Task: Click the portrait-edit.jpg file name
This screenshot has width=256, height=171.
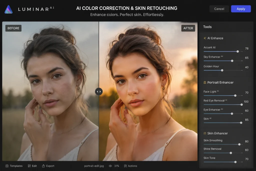Action: pyautogui.click(x=94, y=166)
